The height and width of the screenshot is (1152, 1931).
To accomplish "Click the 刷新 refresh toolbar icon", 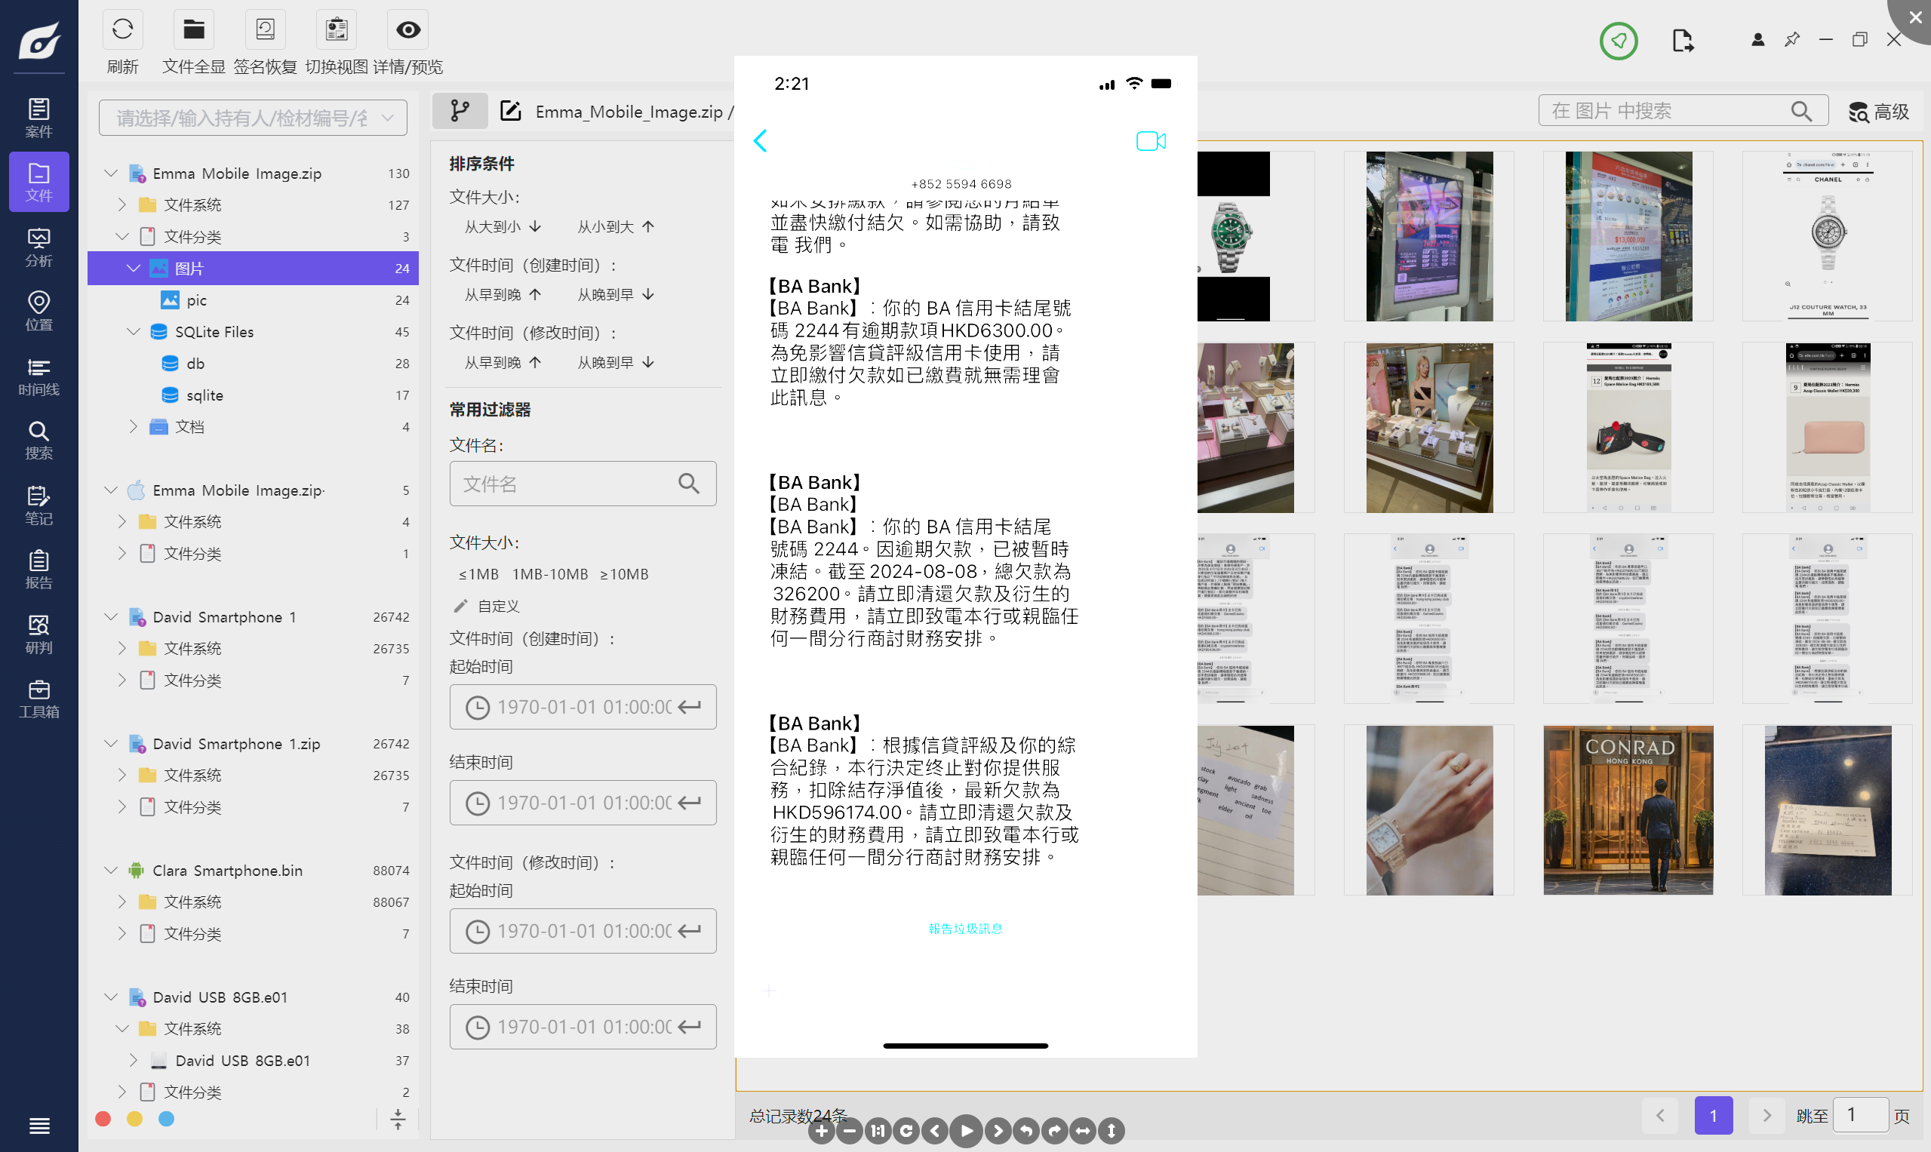I will 123,31.
